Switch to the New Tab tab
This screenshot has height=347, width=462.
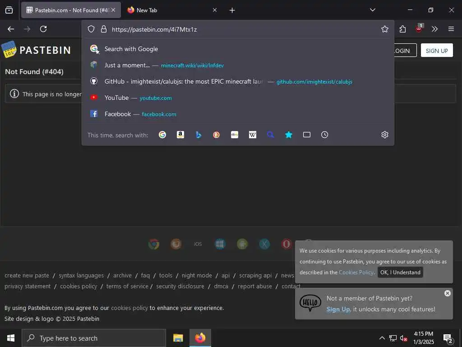[x=173, y=10]
